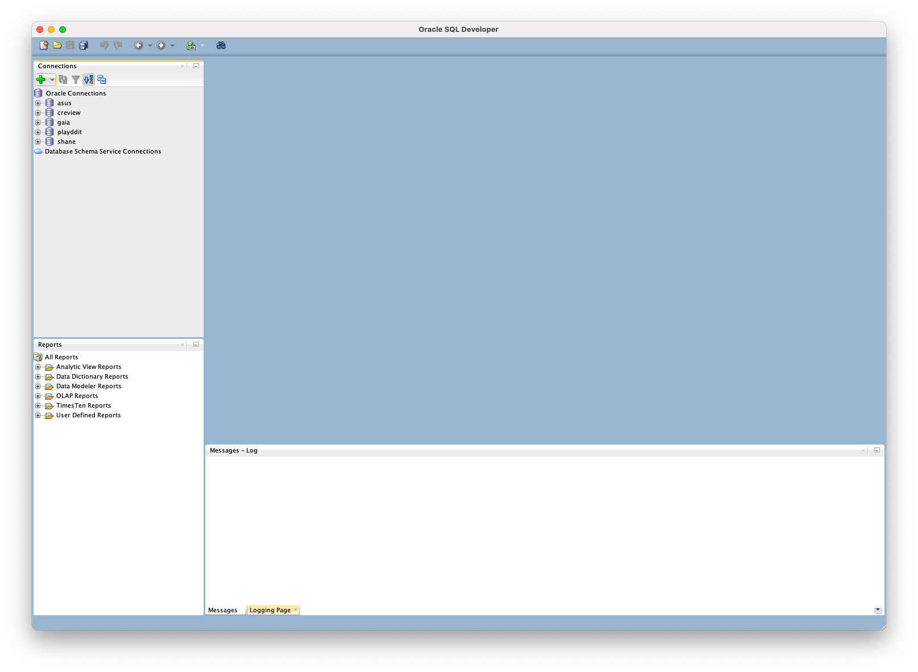Click Messages - Log panel title

tap(233, 450)
